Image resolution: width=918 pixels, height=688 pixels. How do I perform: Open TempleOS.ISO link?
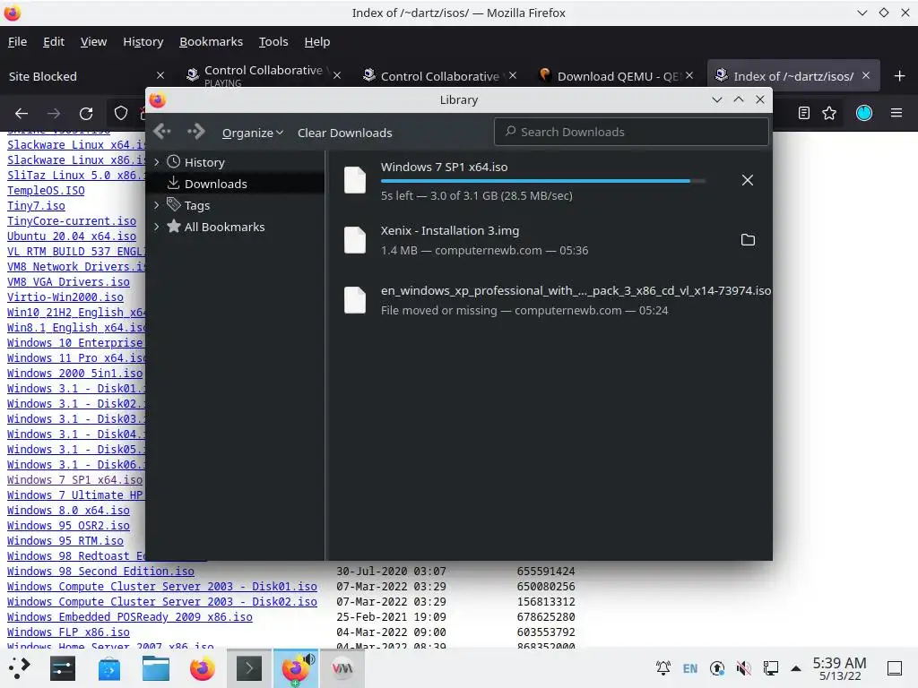pyautogui.click(x=46, y=190)
